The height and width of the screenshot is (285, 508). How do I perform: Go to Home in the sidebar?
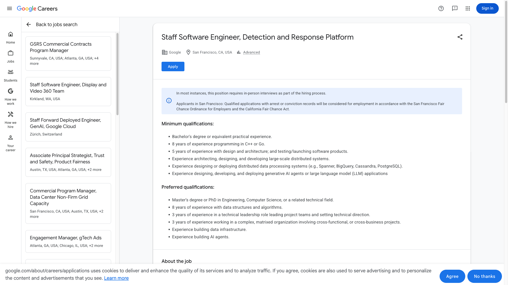coord(11,38)
